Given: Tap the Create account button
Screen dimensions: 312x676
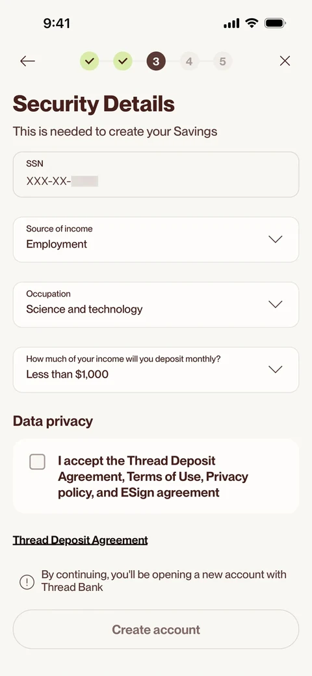Looking at the screenshot, I should click(x=156, y=629).
